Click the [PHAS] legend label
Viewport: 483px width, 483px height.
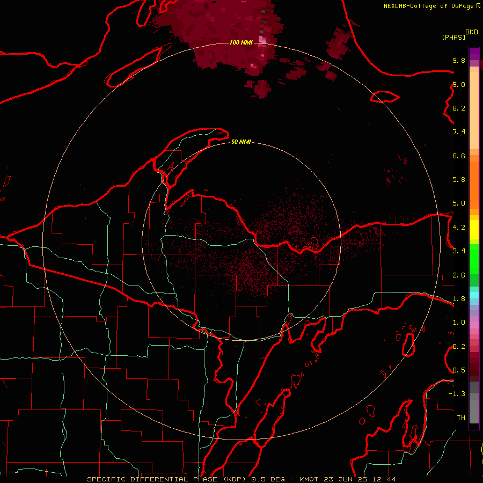coord(453,37)
